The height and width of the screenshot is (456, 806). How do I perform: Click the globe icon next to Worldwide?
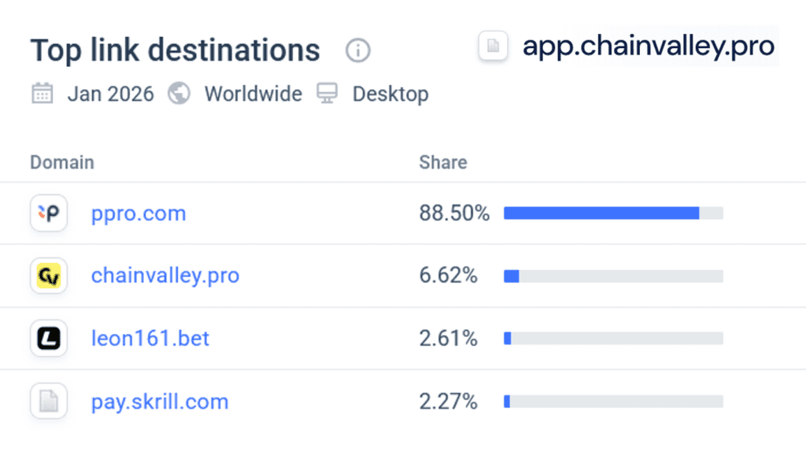pos(179,93)
